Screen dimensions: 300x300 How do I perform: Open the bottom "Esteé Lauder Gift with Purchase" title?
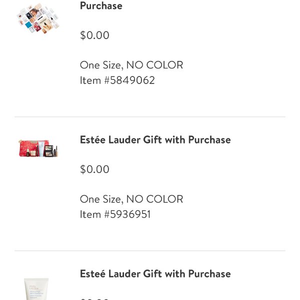[x=155, y=273]
